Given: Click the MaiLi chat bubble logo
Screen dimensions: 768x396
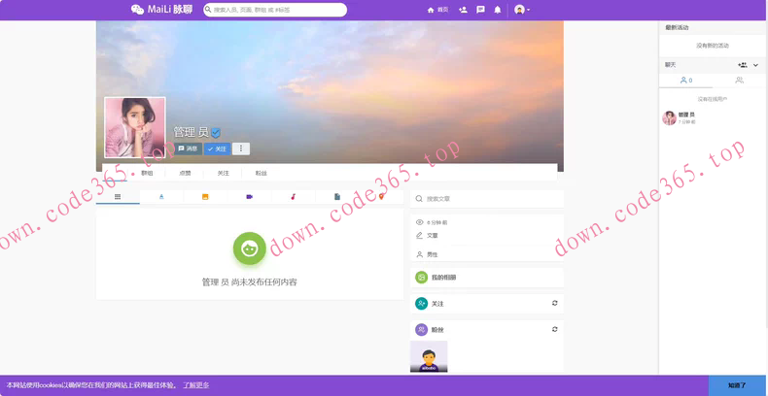Looking at the screenshot, I should 137,10.
